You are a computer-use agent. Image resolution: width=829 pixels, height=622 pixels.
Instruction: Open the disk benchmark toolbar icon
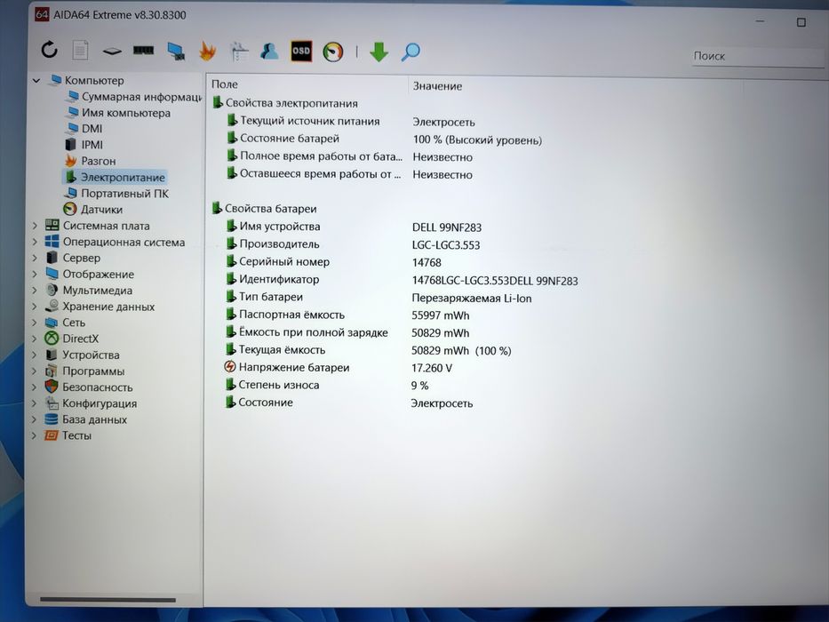coord(112,52)
